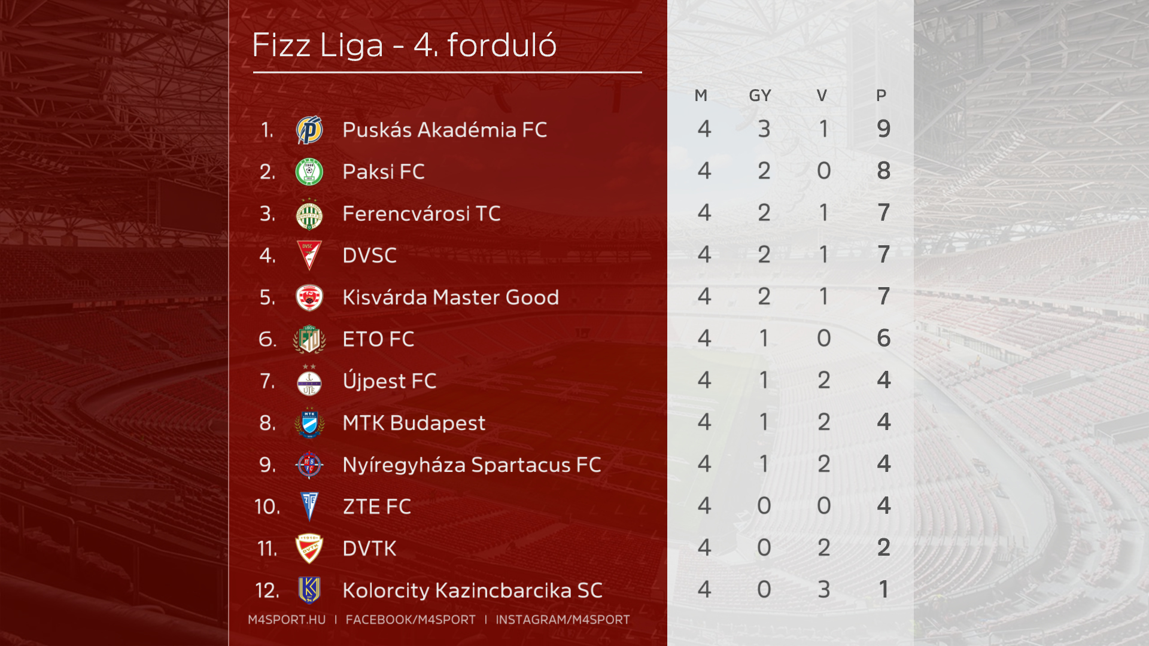Select the ZTE FC pennant logo

[309, 507]
